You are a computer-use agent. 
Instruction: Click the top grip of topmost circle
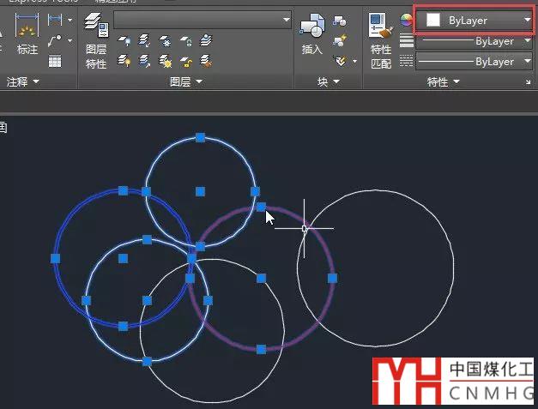200,137
